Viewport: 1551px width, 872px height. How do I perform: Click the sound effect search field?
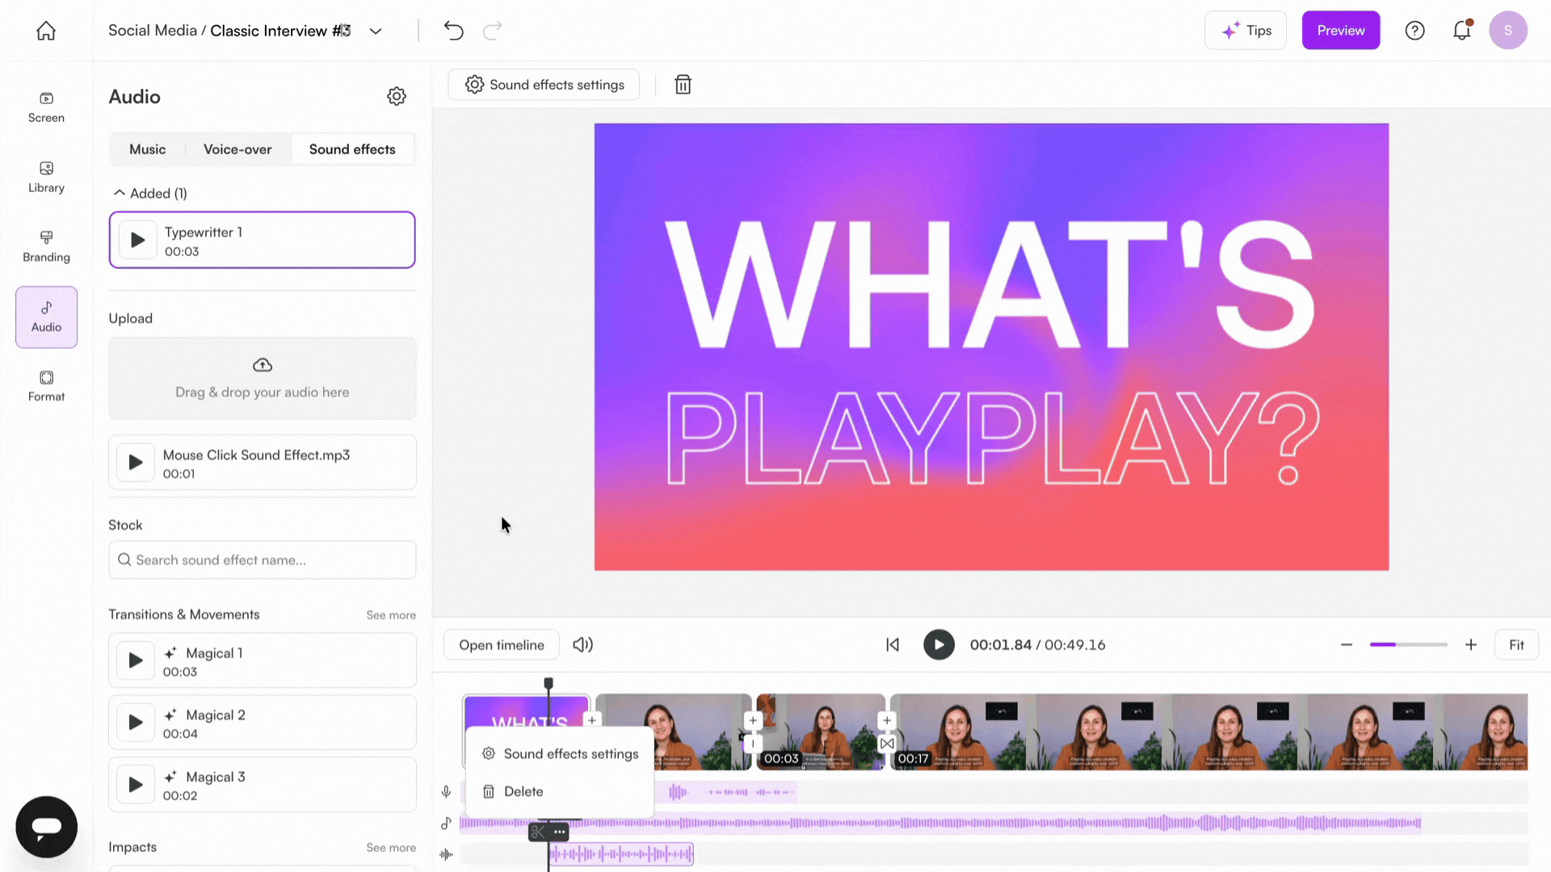(263, 560)
